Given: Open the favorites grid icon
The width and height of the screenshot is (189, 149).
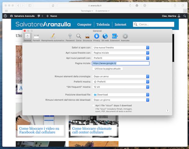Looking at the screenshot, I should pyautogui.click(x=6, y=11).
